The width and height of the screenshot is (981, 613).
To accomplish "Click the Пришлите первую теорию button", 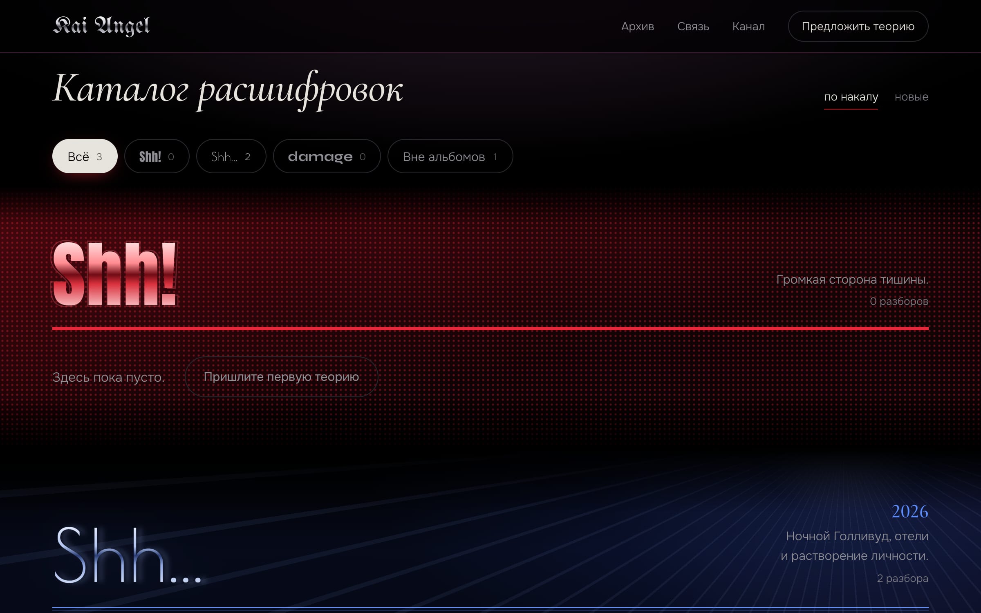I will pyautogui.click(x=281, y=377).
